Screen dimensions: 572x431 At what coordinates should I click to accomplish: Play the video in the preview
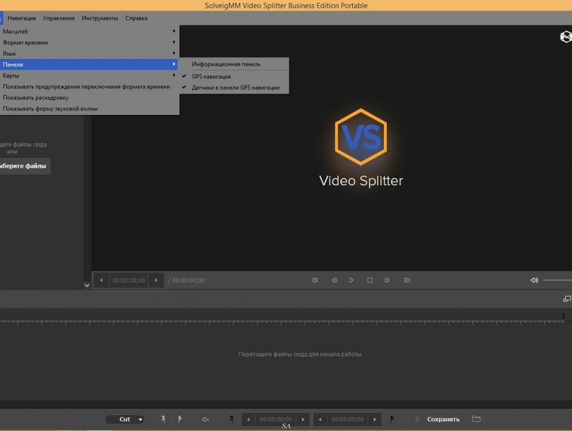351,280
